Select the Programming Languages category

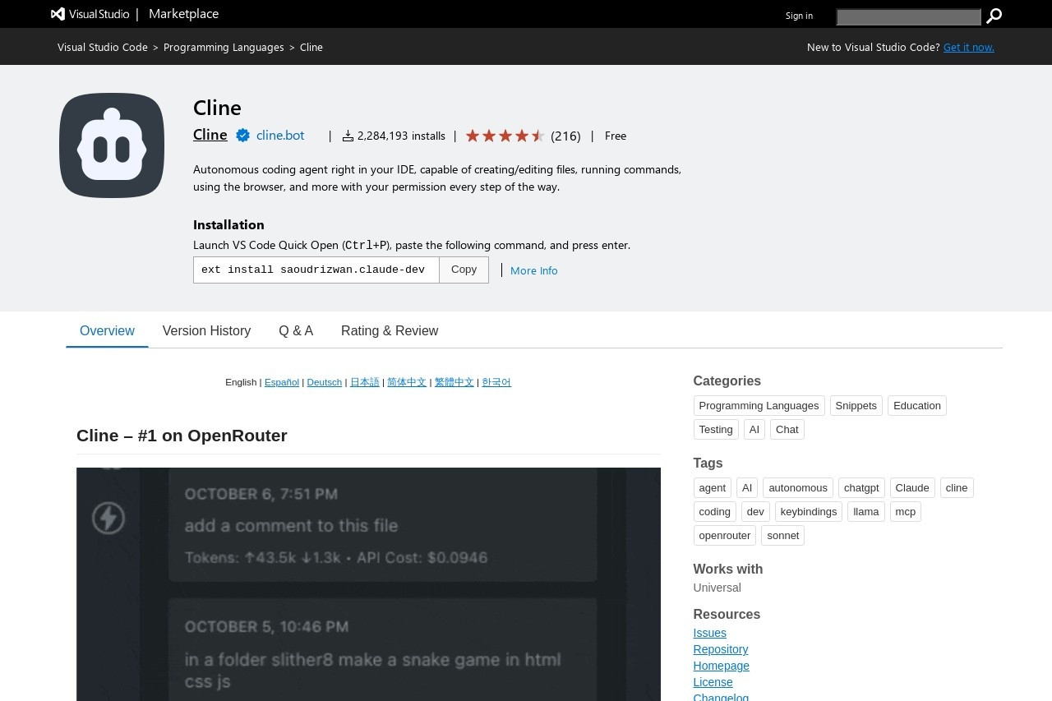tap(759, 406)
